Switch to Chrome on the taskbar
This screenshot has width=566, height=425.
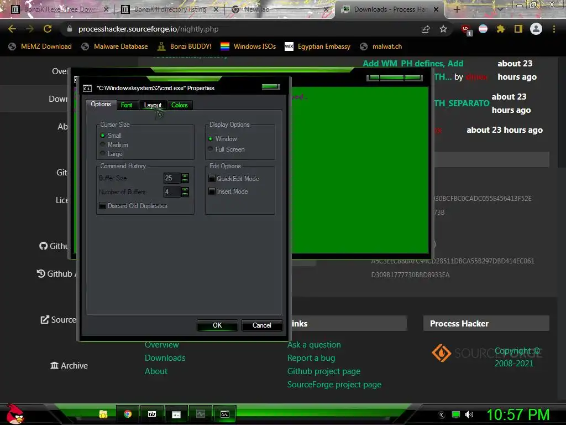tap(128, 414)
